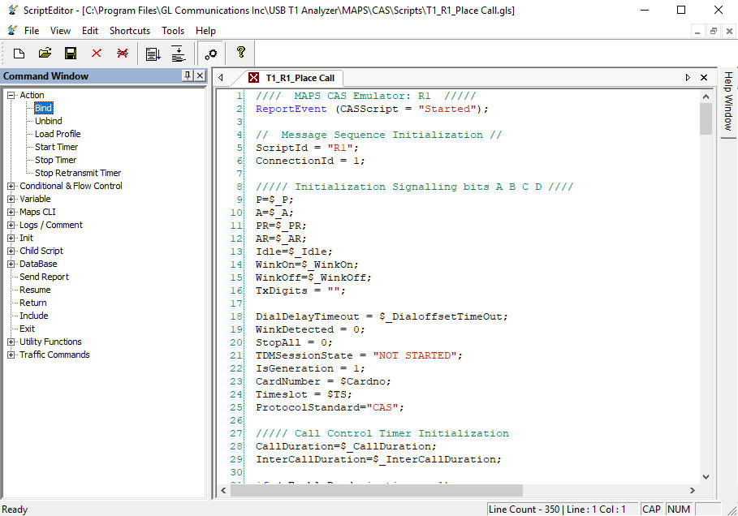Viewport: 738px width, 516px height.
Task: Select the Start Timer command
Action: pyautogui.click(x=56, y=147)
